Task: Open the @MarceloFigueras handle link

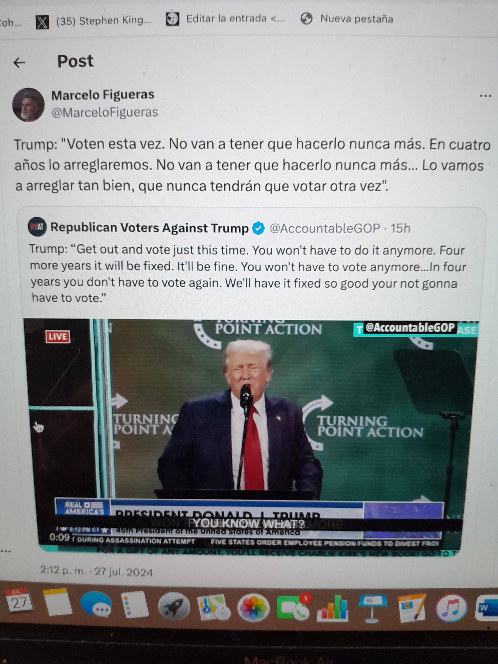Action: click(x=105, y=113)
